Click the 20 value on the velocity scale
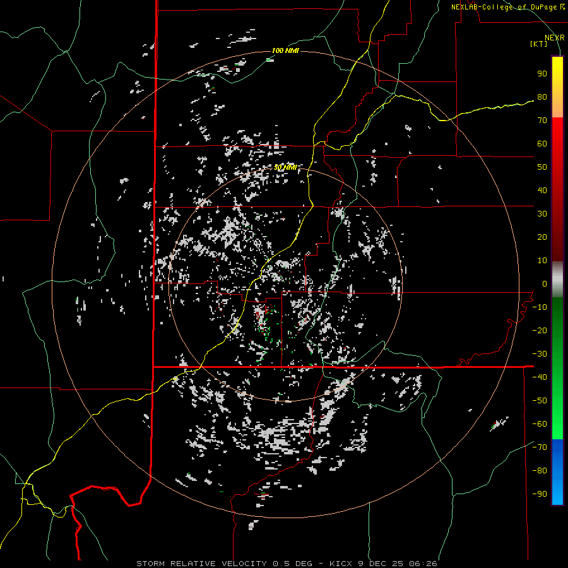 (x=542, y=237)
